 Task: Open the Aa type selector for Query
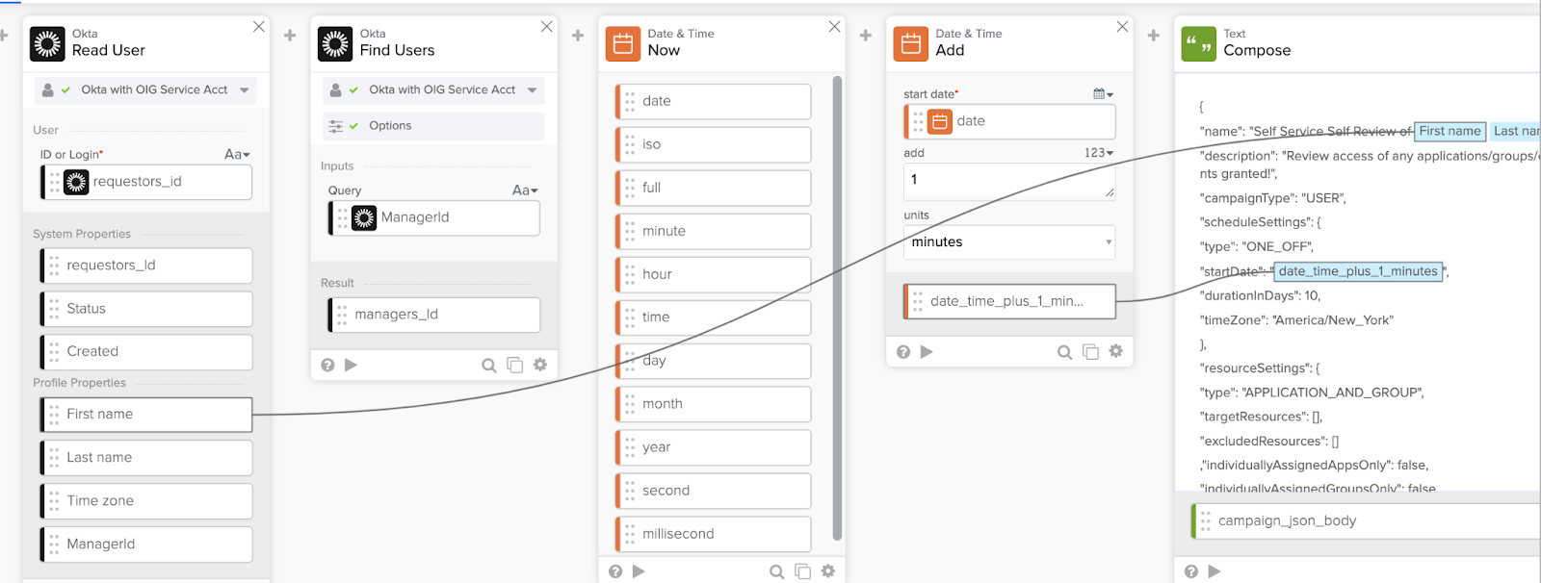pos(525,190)
